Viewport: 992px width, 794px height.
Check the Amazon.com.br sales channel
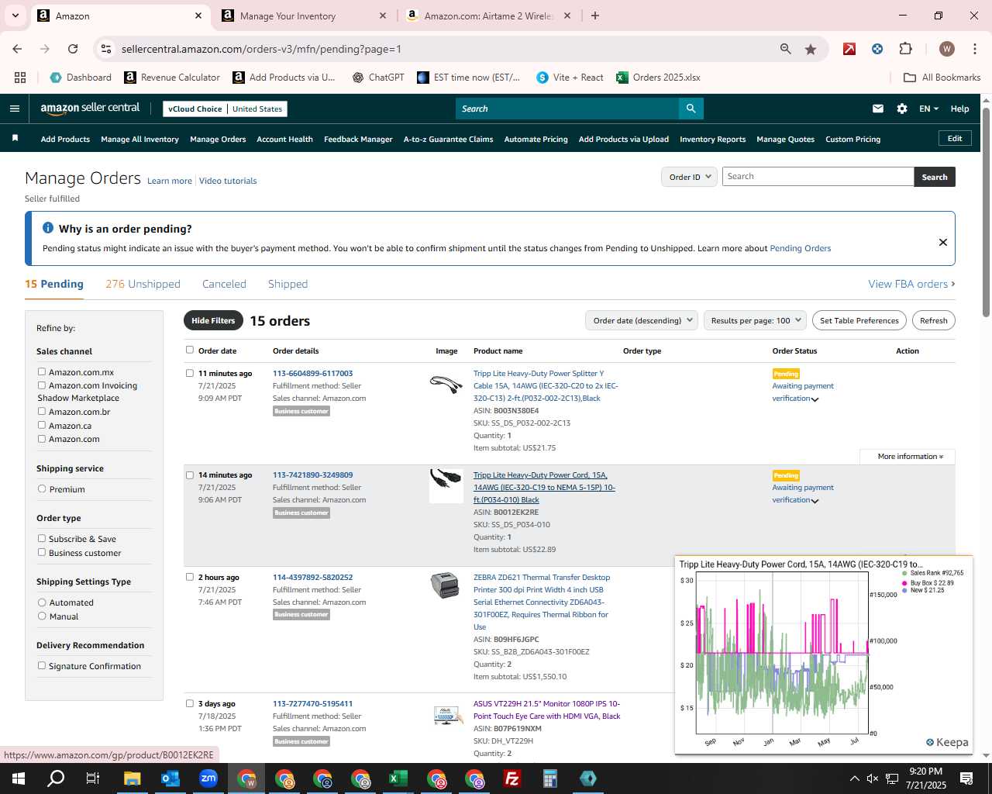pos(42,412)
